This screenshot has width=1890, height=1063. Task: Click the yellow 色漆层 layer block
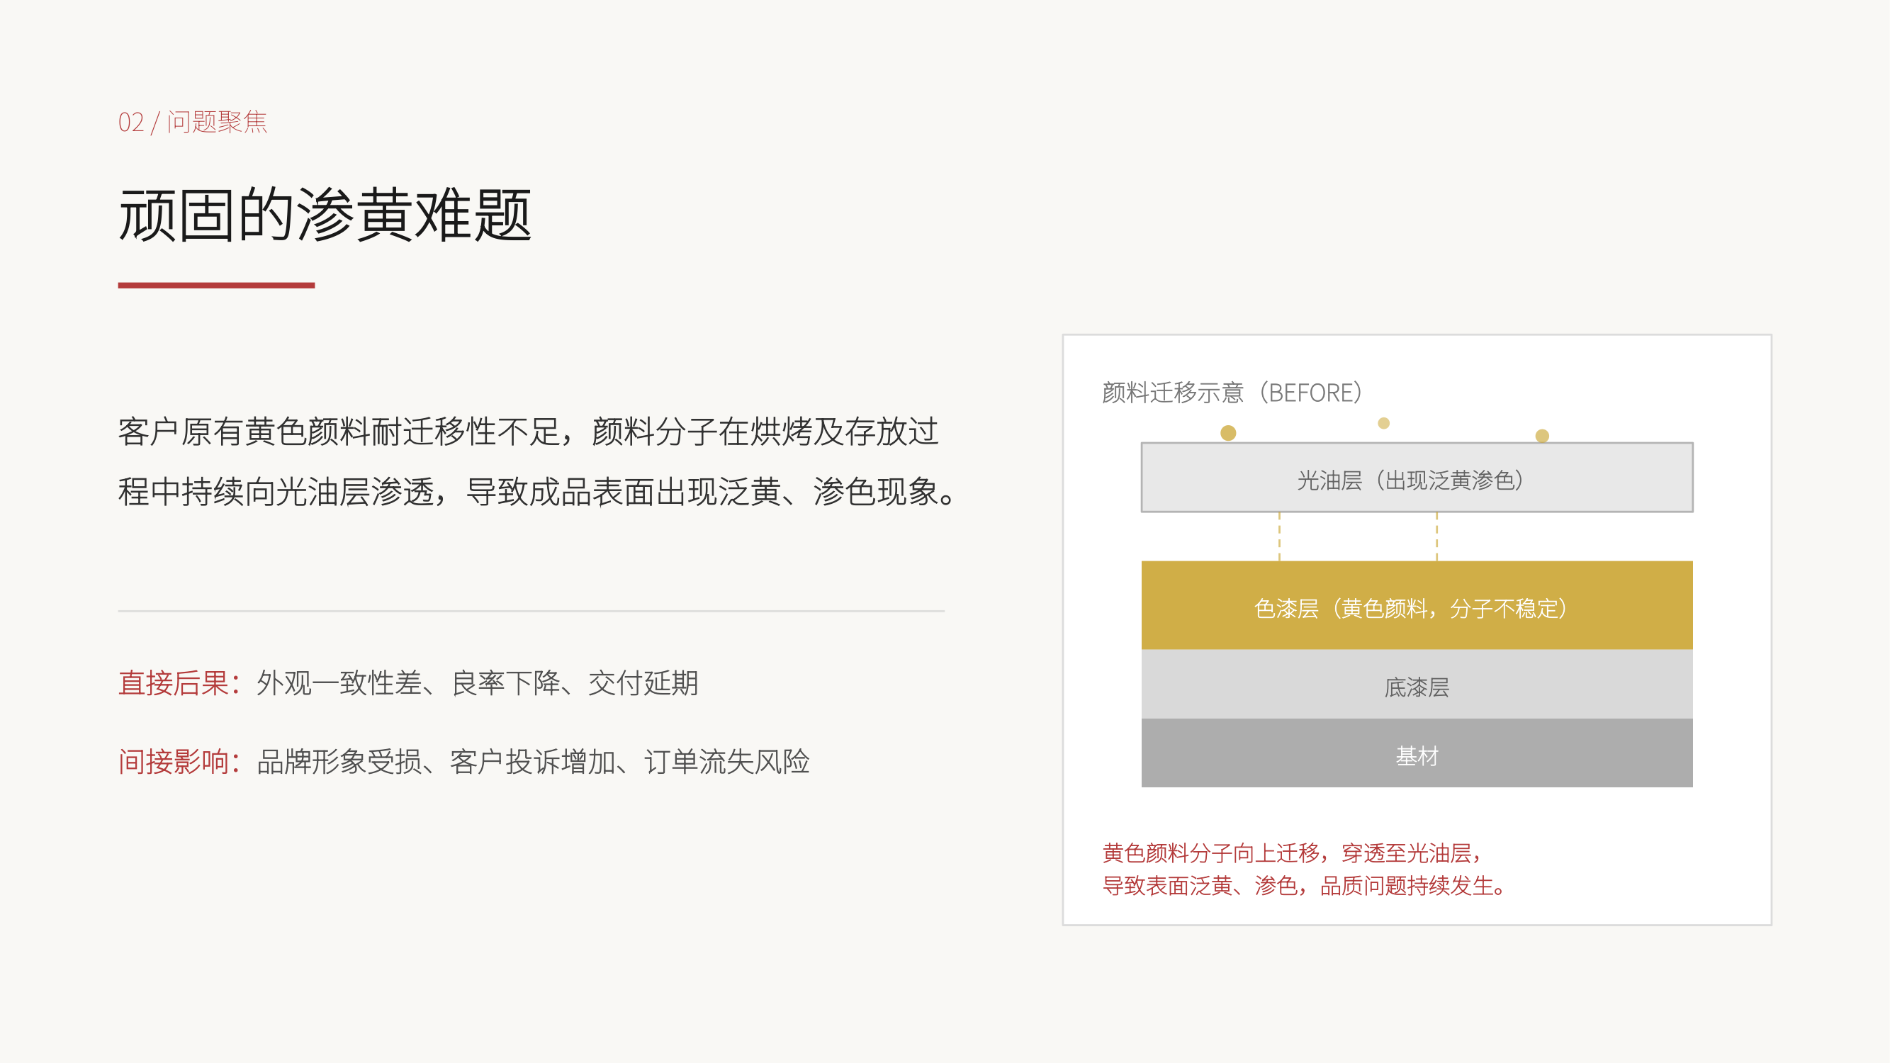[1417, 605]
